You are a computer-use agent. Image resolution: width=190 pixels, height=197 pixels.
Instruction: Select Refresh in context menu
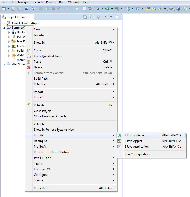(x=71, y=105)
